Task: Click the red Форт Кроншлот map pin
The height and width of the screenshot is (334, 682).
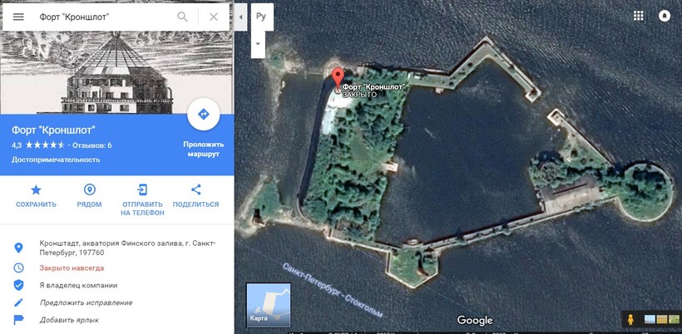Action: (x=338, y=80)
